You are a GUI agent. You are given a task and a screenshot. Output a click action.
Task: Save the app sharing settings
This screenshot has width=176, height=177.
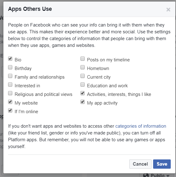pos(162,164)
